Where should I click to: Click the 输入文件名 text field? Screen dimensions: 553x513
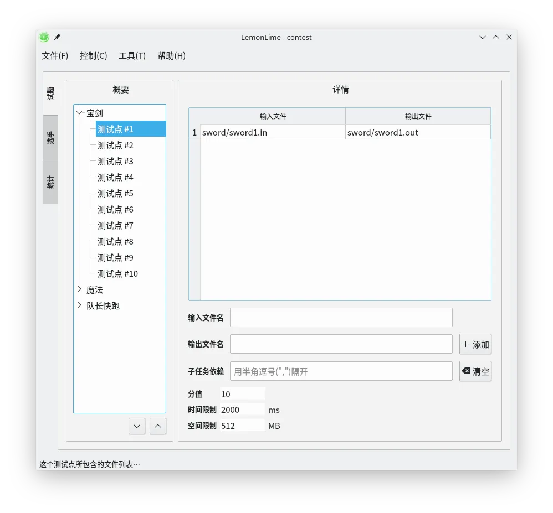[341, 318]
